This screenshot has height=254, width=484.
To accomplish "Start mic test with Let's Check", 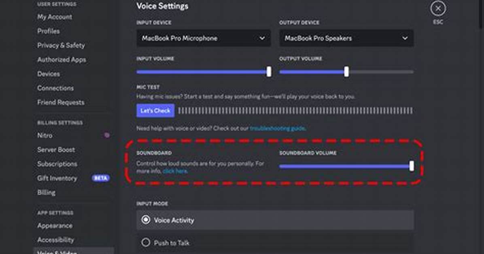I will click(155, 110).
